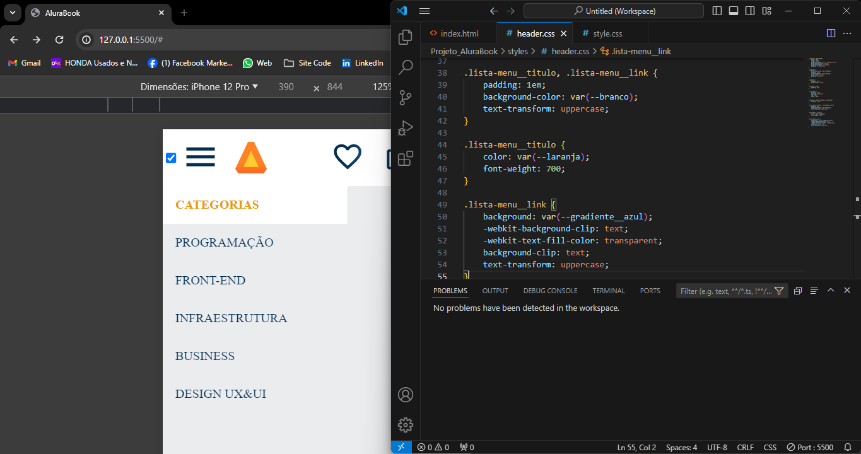Open VS Code notifications bell
This screenshot has width=861, height=454.
pos(848,447)
